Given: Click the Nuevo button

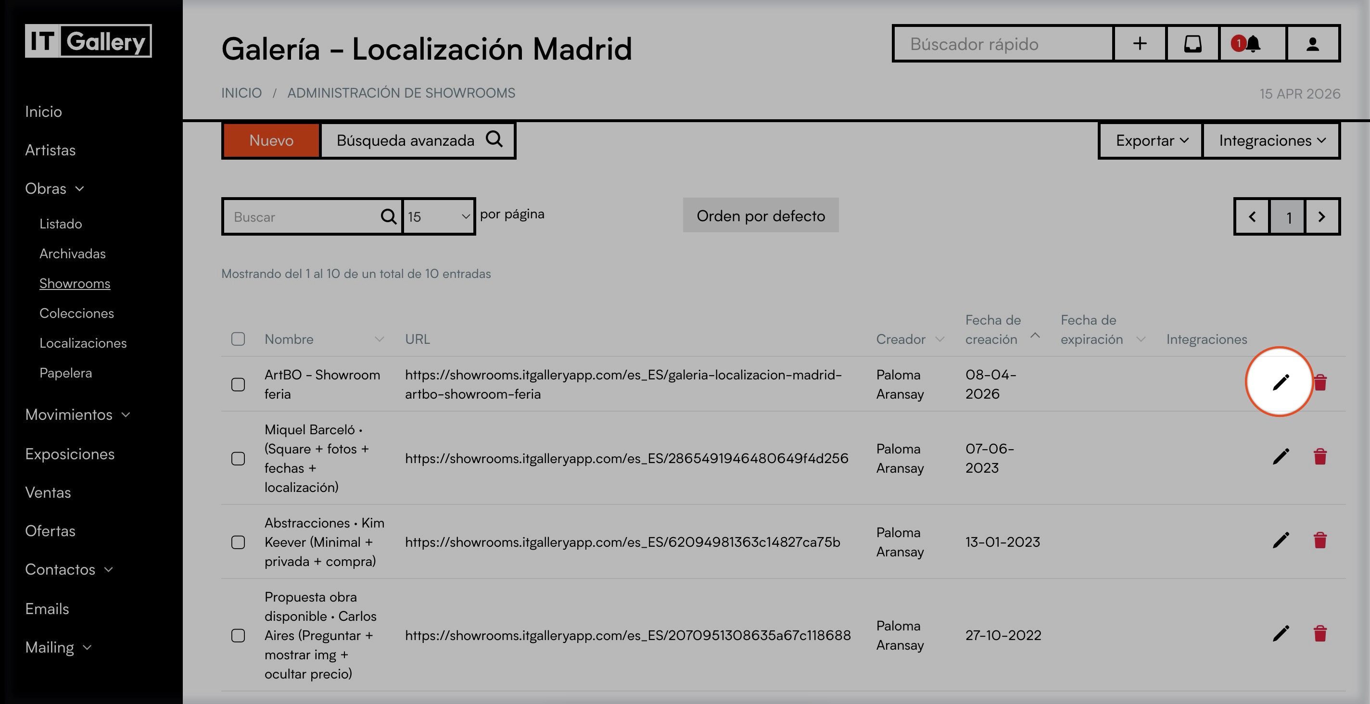Looking at the screenshot, I should (271, 140).
